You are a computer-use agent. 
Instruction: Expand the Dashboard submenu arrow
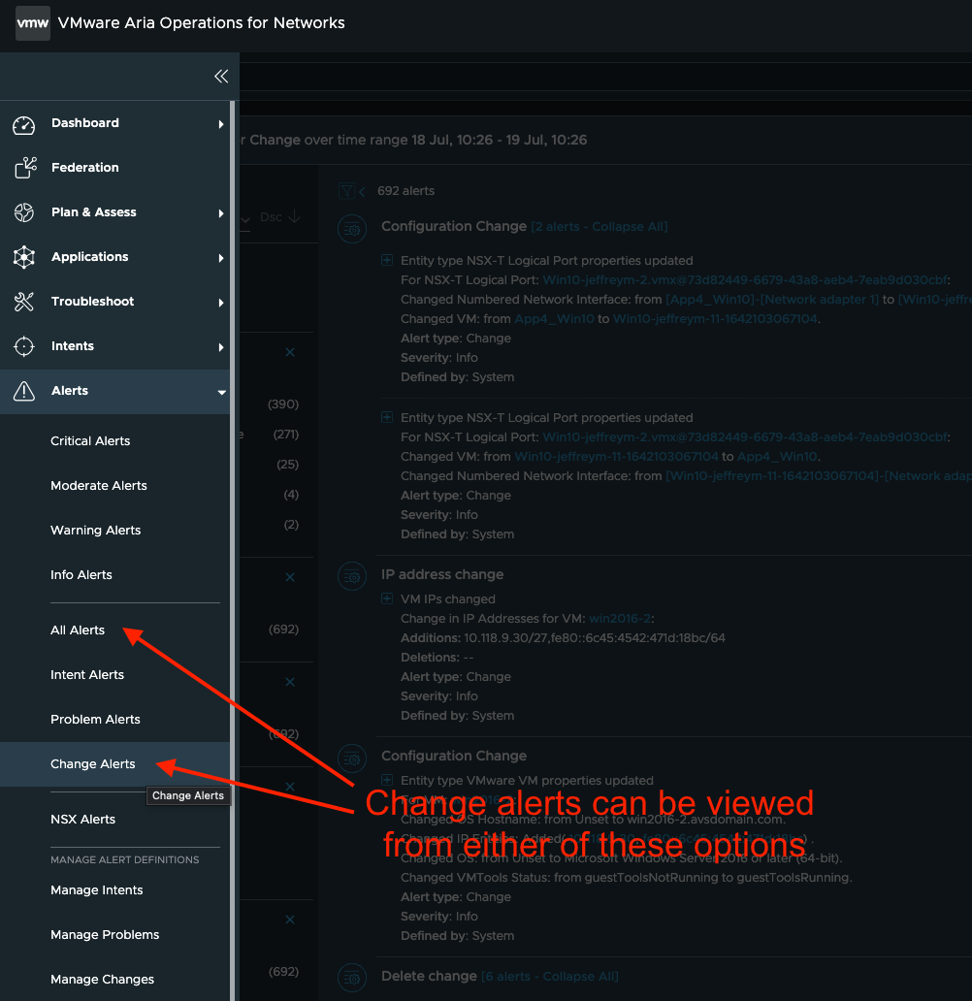tap(221, 124)
